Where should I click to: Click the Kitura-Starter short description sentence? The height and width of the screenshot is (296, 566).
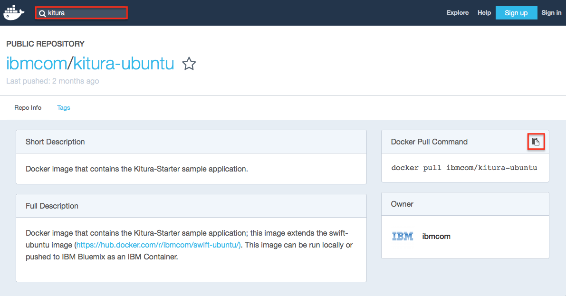click(x=137, y=169)
